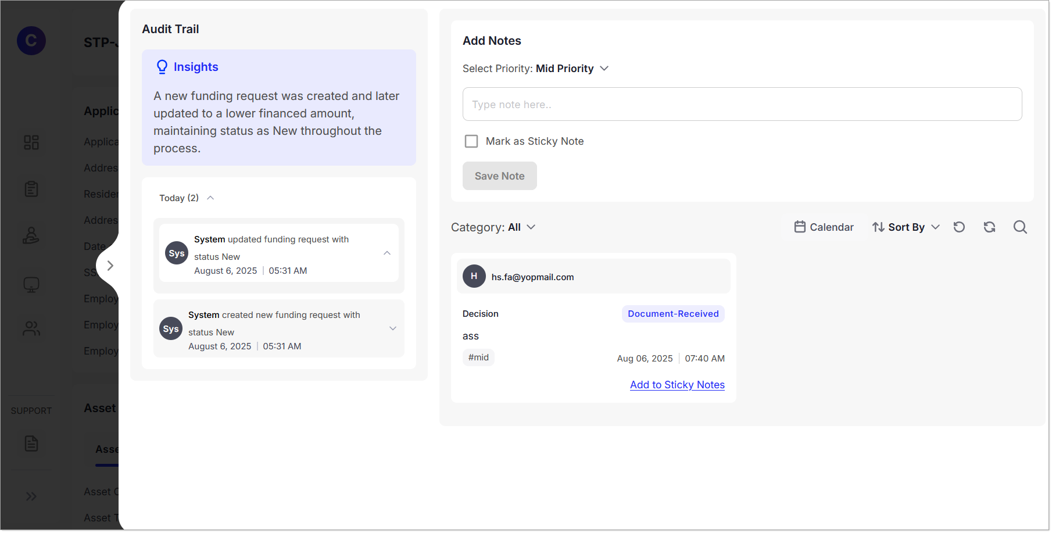The height and width of the screenshot is (533, 1052).
Task: Click the Insights lightbulb icon
Action: [x=162, y=67]
